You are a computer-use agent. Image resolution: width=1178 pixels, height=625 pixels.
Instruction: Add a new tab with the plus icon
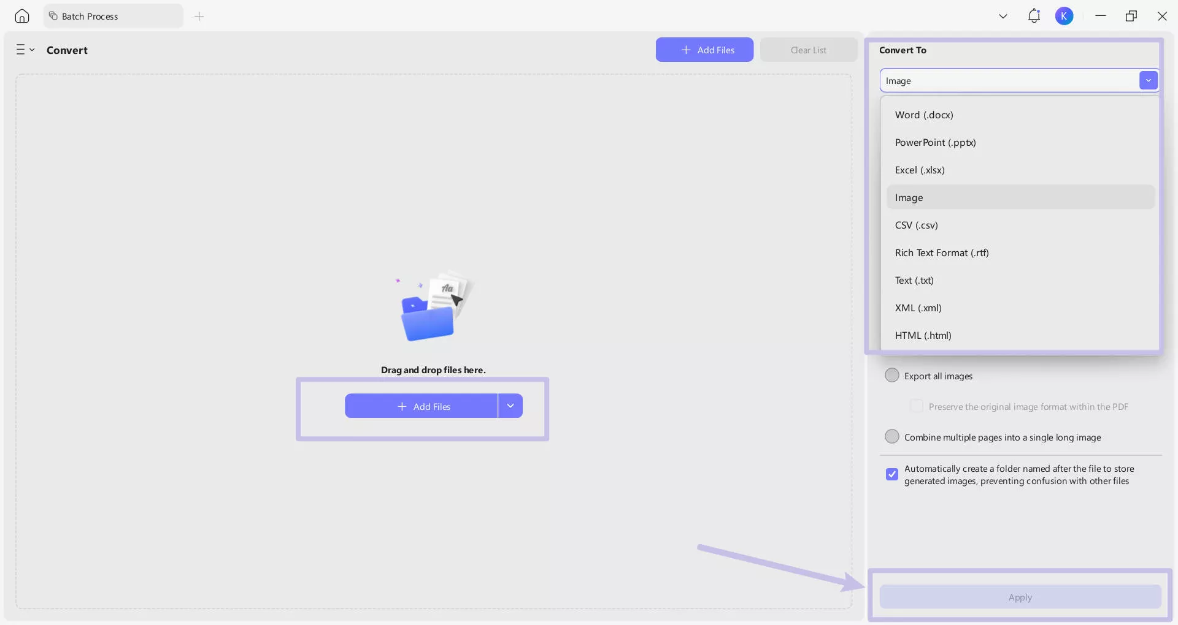tap(199, 16)
